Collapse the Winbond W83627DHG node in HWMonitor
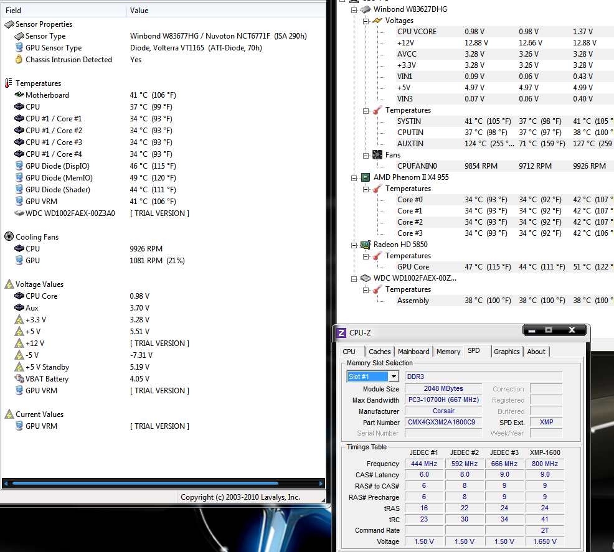This screenshot has width=614, height=552. click(x=354, y=10)
